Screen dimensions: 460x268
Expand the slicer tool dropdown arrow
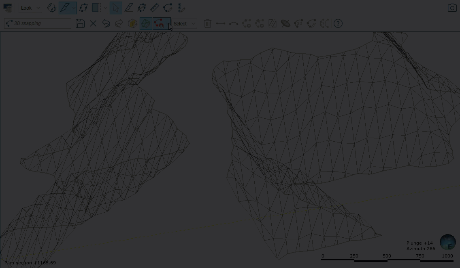tap(105, 8)
